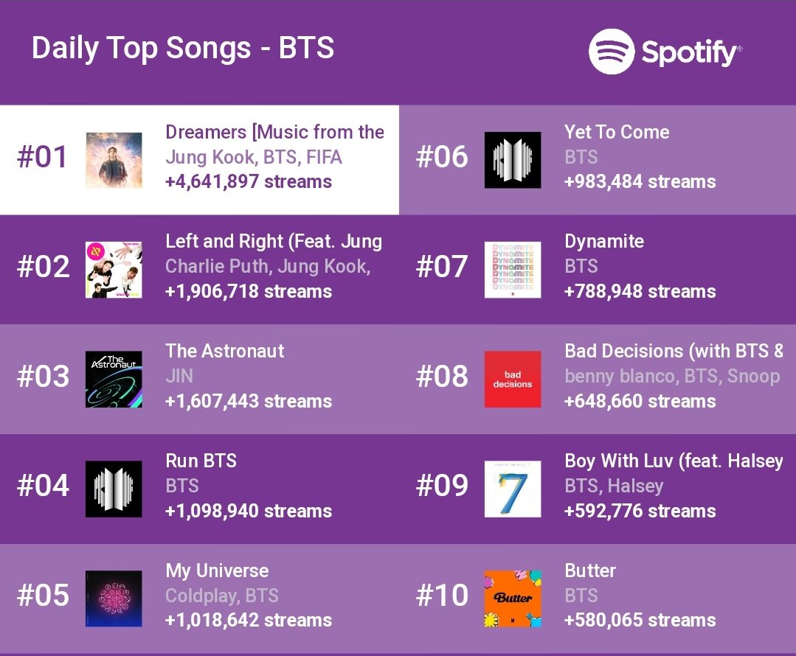Click the Spotify logo icon
The height and width of the screenshot is (656, 796).
point(612,52)
